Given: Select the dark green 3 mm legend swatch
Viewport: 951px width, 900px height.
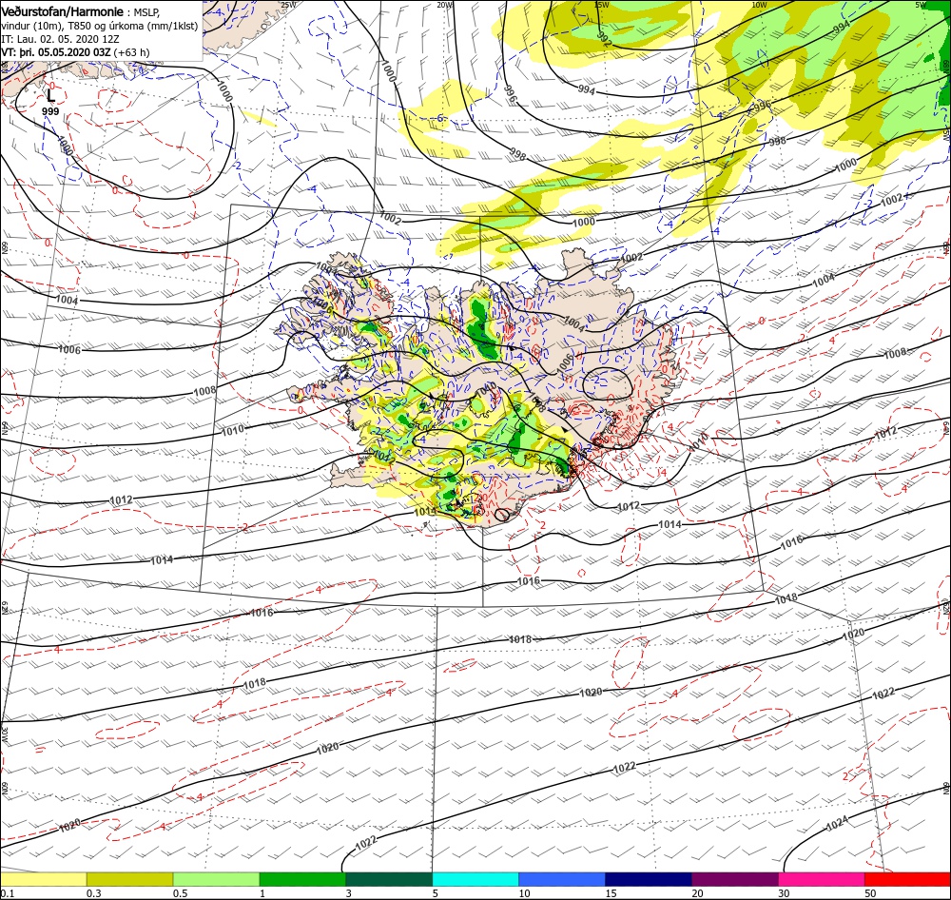Looking at the screenshot, I should (x=389, y=879).
